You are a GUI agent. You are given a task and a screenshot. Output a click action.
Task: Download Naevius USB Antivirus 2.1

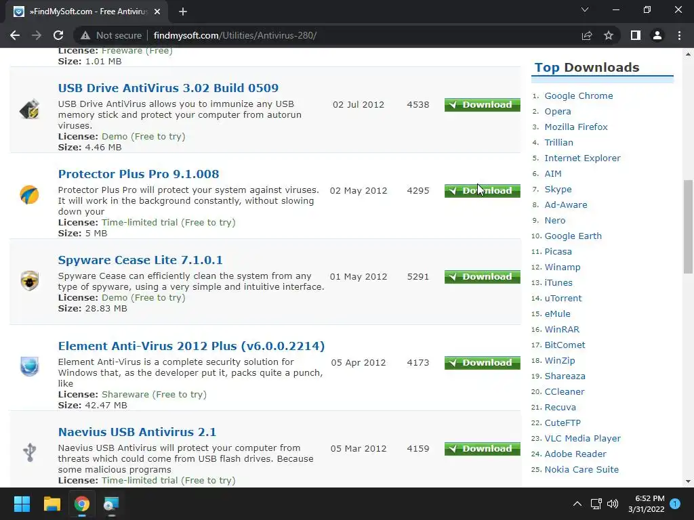point(482,448)
